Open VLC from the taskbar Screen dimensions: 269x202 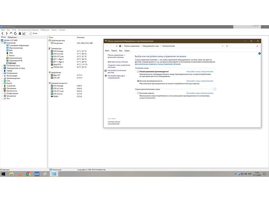click(20, 174)
